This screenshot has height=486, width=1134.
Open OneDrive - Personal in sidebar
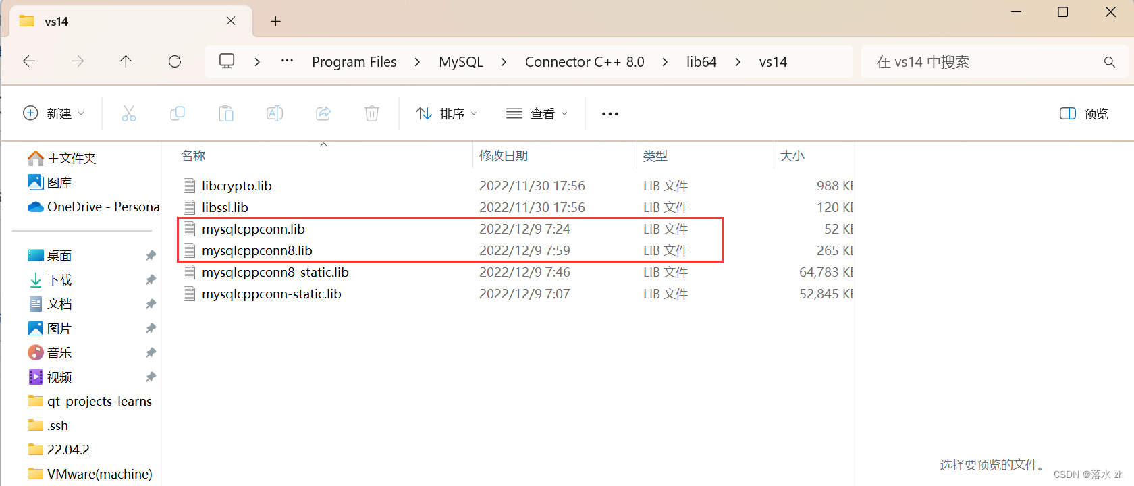click(94, 207)
